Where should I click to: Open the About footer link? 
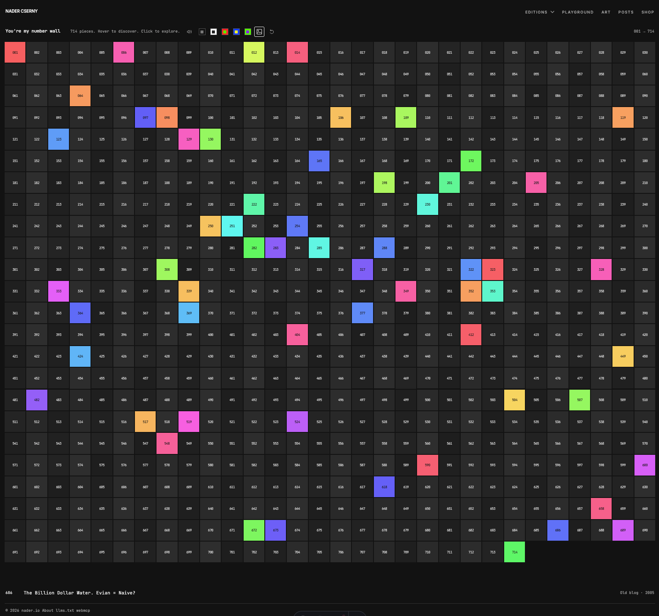point(48,610)
